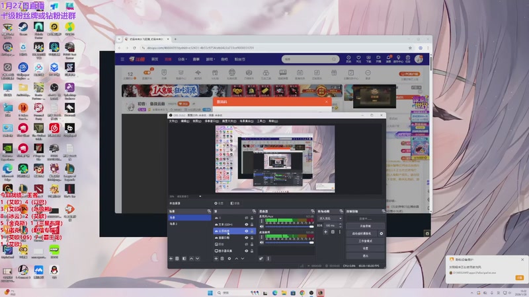This screenshot has width=529, height=297.
Task: Click PC客户端 button on Douyu page
Action: coord(409,74)
